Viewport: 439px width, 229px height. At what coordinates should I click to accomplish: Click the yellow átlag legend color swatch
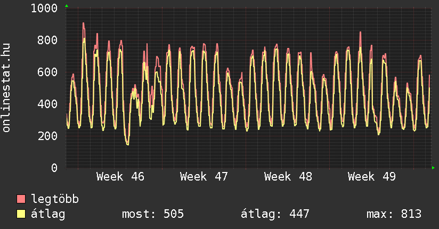point(21,214)
